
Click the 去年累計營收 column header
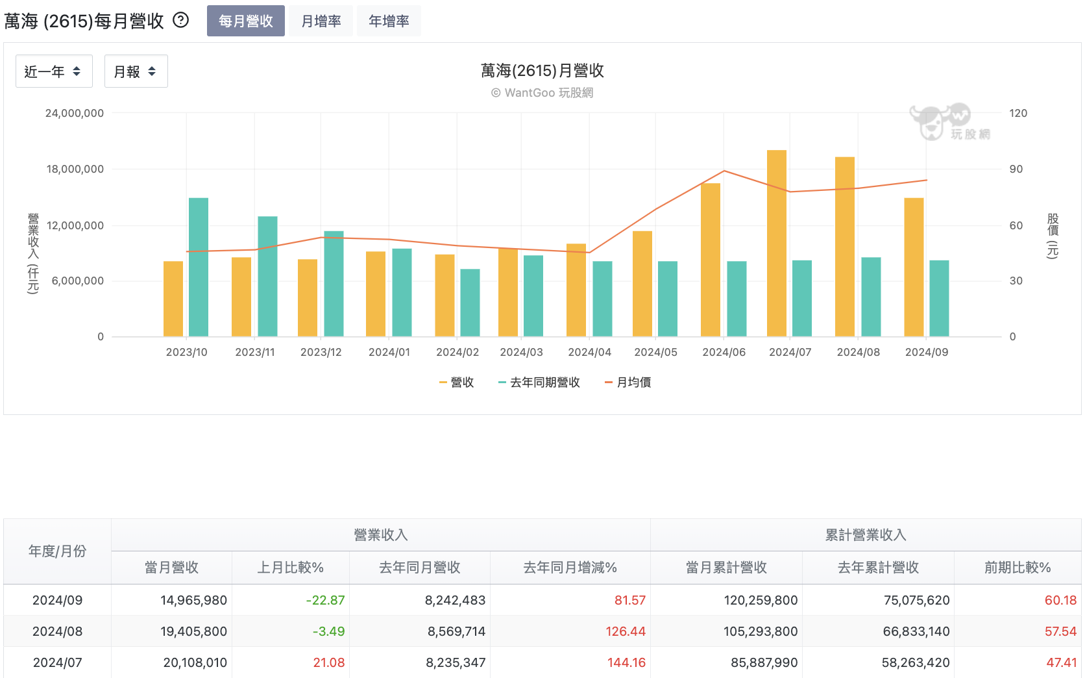click(x=878, y=568)
